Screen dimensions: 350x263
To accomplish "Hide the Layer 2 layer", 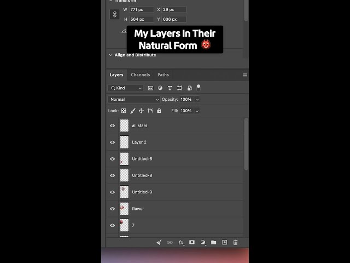I will click(x=113, y=142).
